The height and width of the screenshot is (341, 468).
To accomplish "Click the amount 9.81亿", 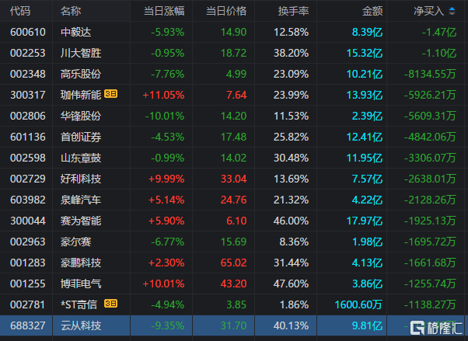I will click(x=367, y=325).
